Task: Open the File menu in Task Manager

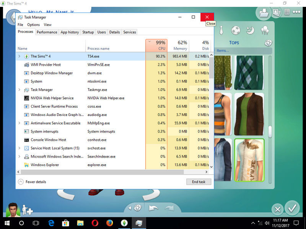Action: coord(20,25)
